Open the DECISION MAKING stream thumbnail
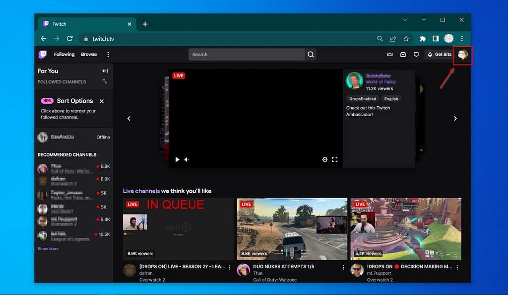Viewport: 508px width, 295px height. (x=406, y=229)
